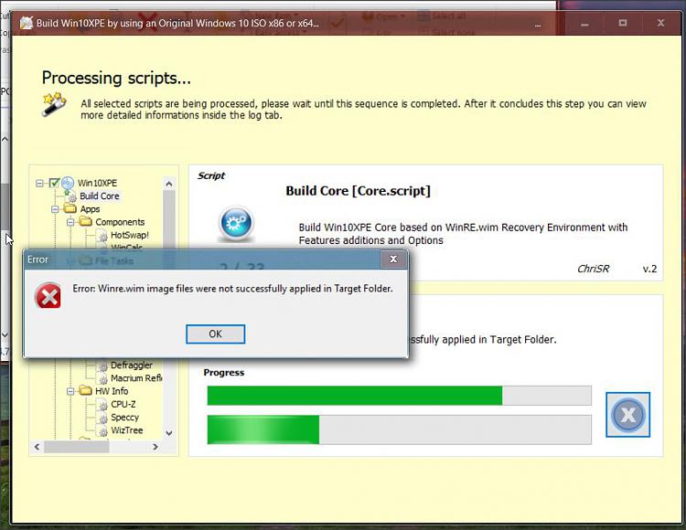The height and width of the screenshot is (530, 686).
Task: Click the upper overall progress bar
Action: pyautogui.click(x=400, y=396)
